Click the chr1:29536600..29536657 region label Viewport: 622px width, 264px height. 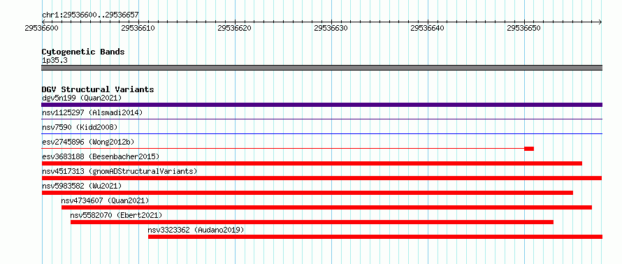tap(90, 15)
